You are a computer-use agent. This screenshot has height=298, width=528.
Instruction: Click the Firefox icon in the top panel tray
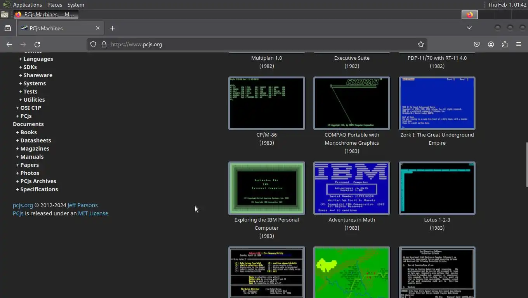pyautogui.click(x=470, y=15)
